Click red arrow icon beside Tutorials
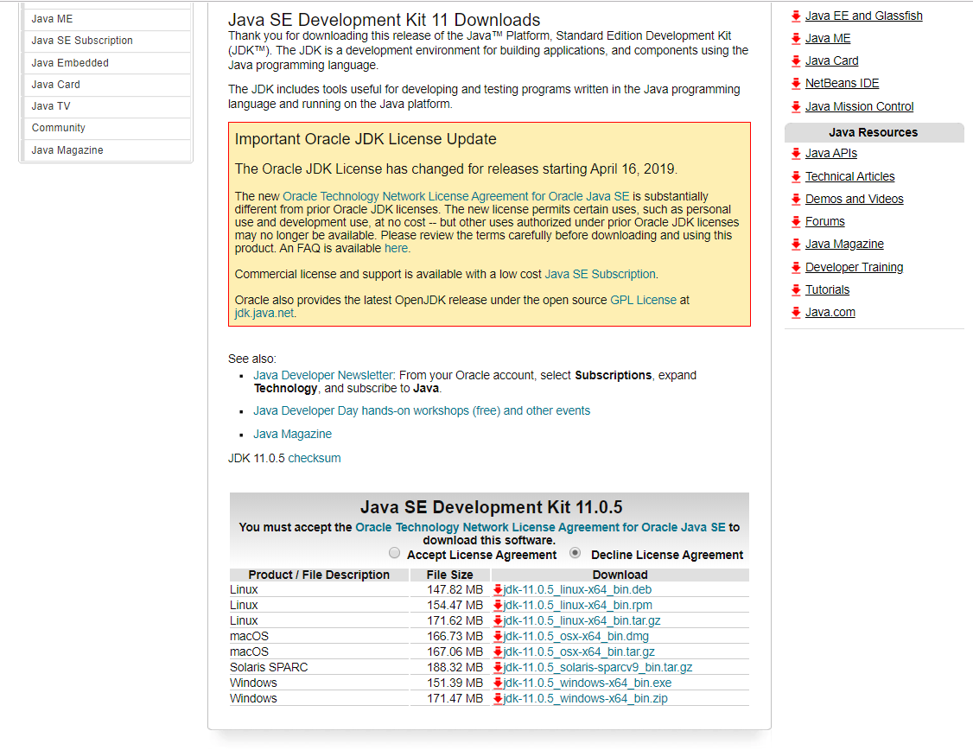 796,289
